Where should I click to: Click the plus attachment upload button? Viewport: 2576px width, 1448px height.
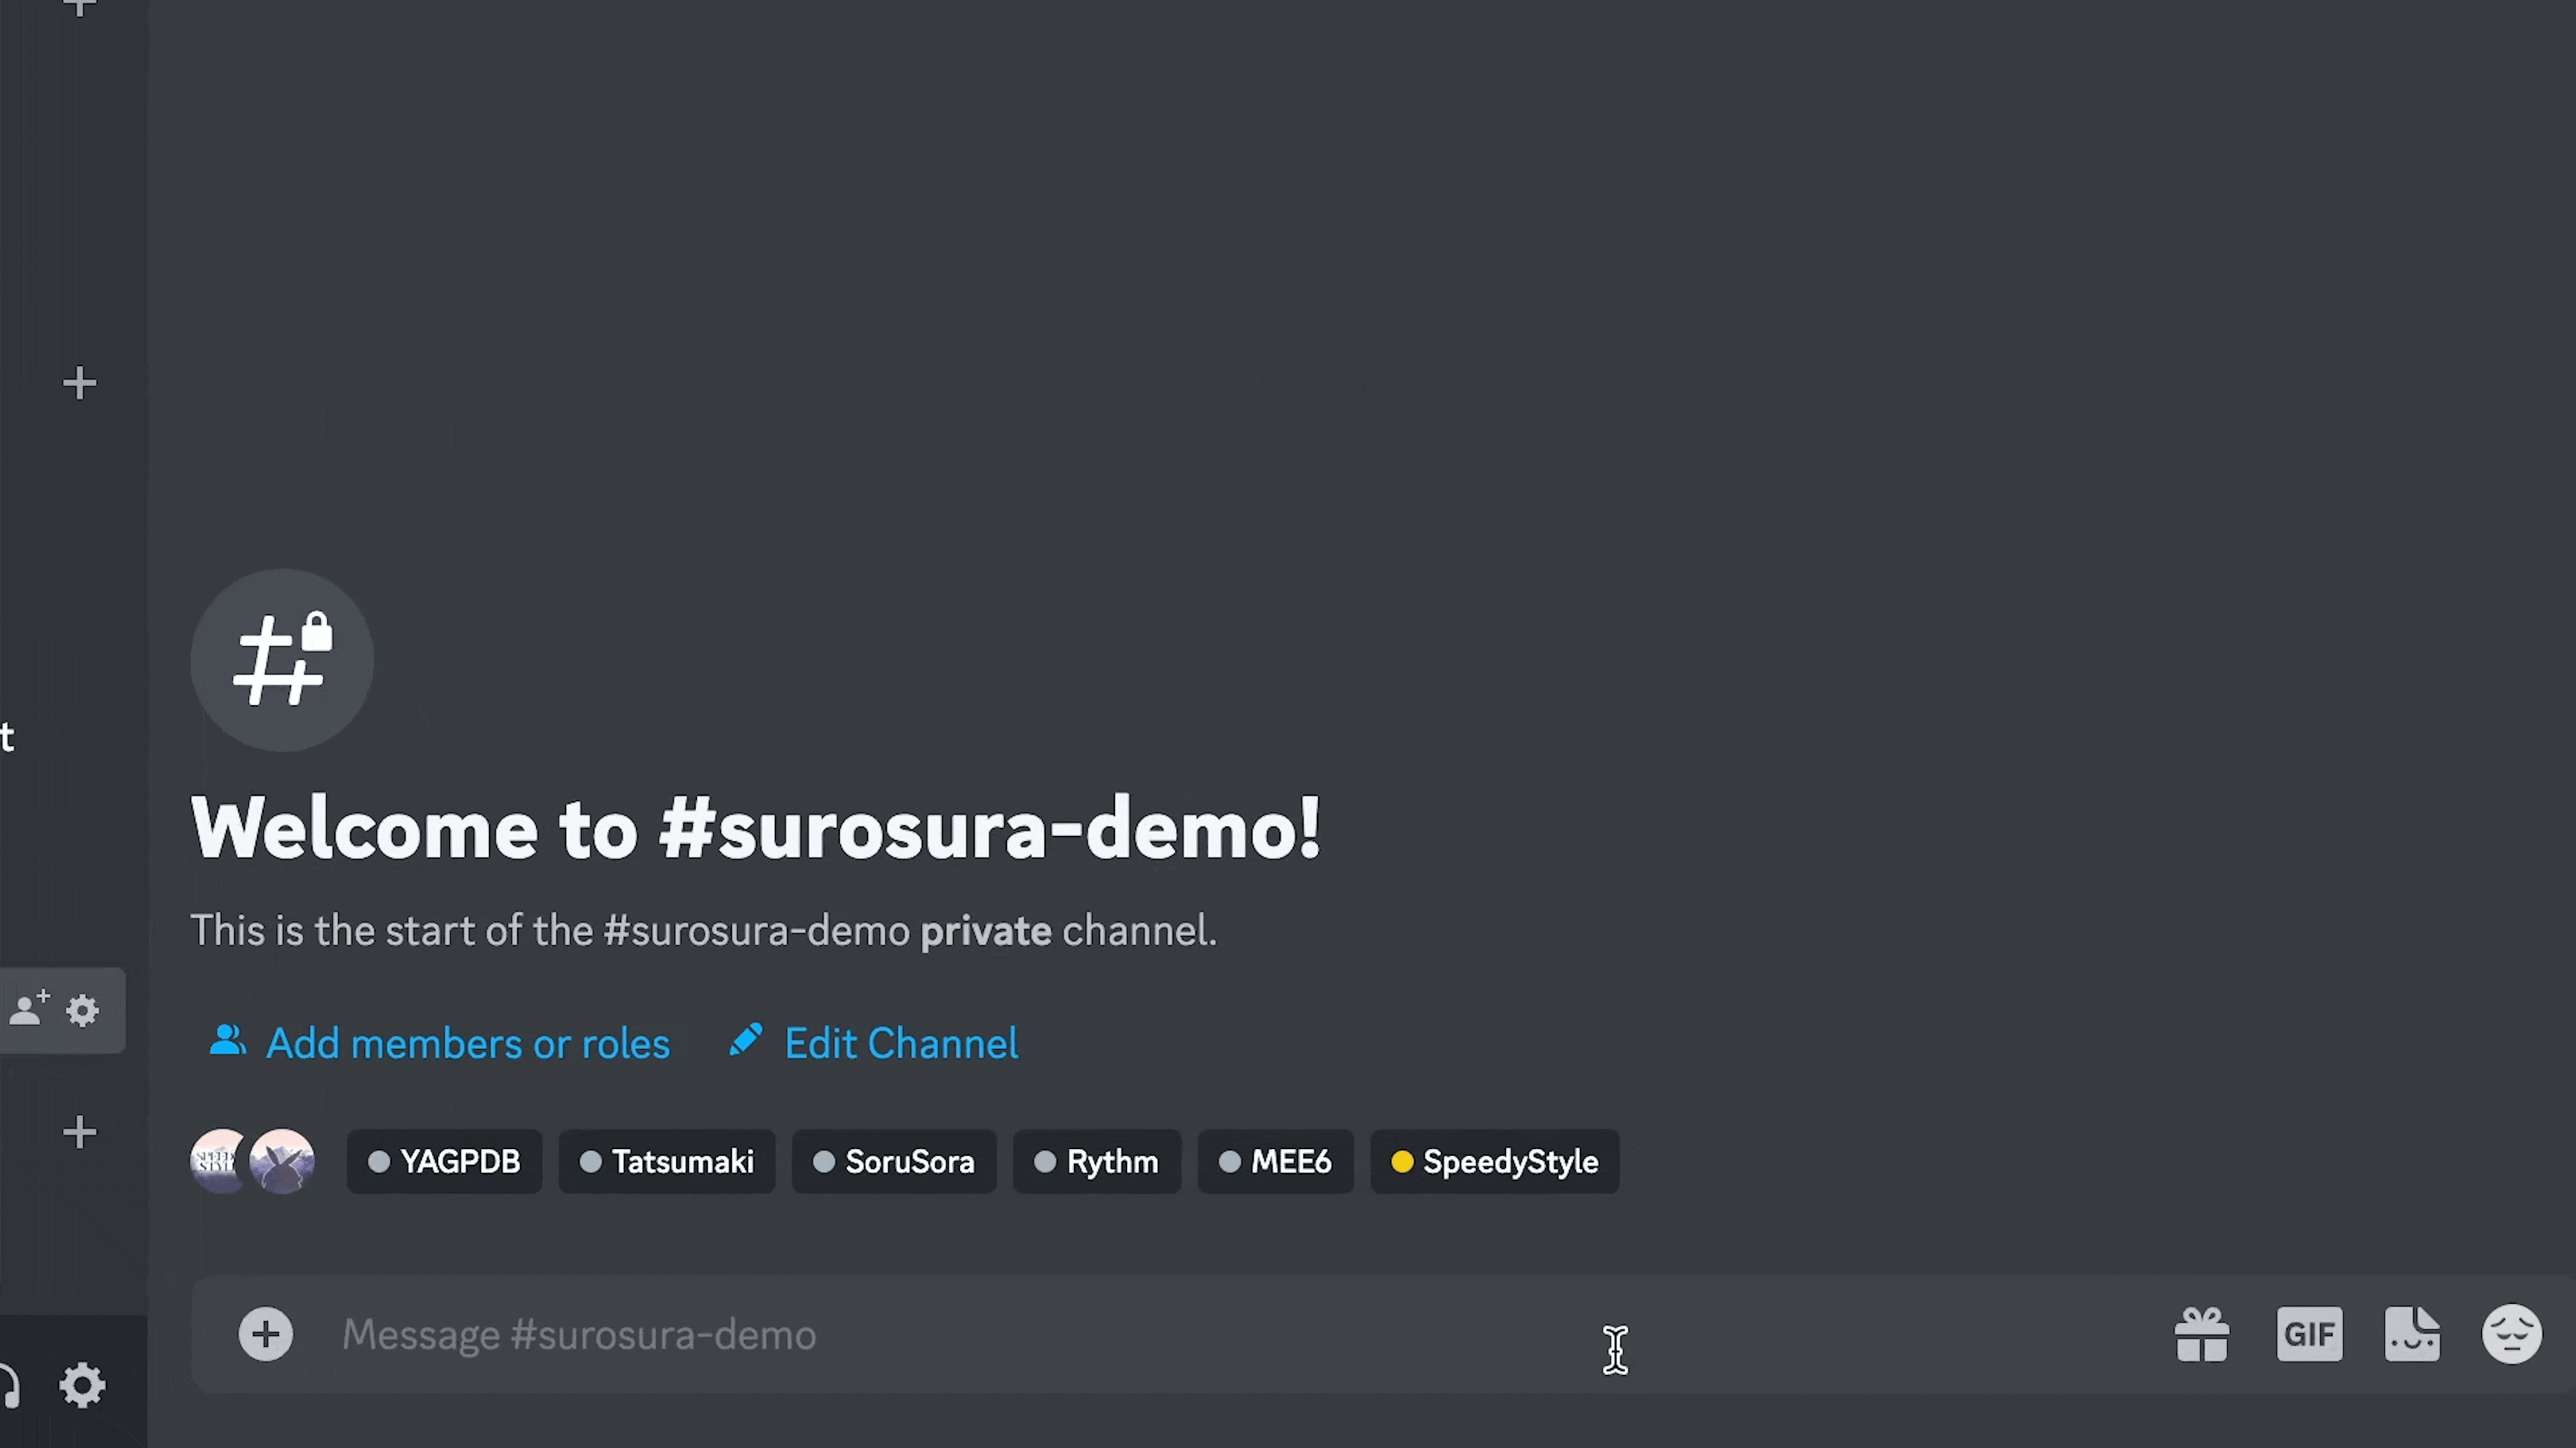coord(266,1334)
